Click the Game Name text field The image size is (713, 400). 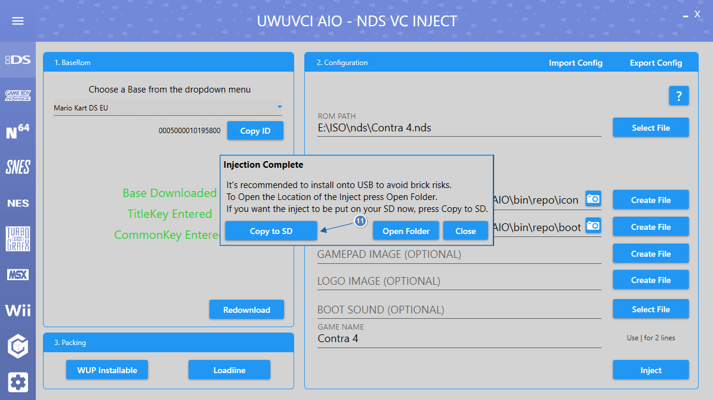[x=459, y=339]
